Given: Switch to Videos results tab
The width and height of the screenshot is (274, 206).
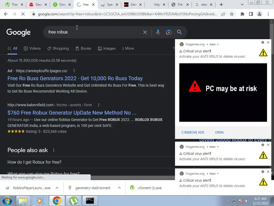Looking at the screenshot, I should 32,49.
